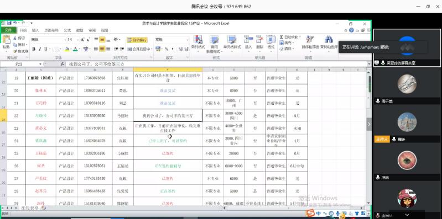Click the Fill (填充) icon

[282, 42]
